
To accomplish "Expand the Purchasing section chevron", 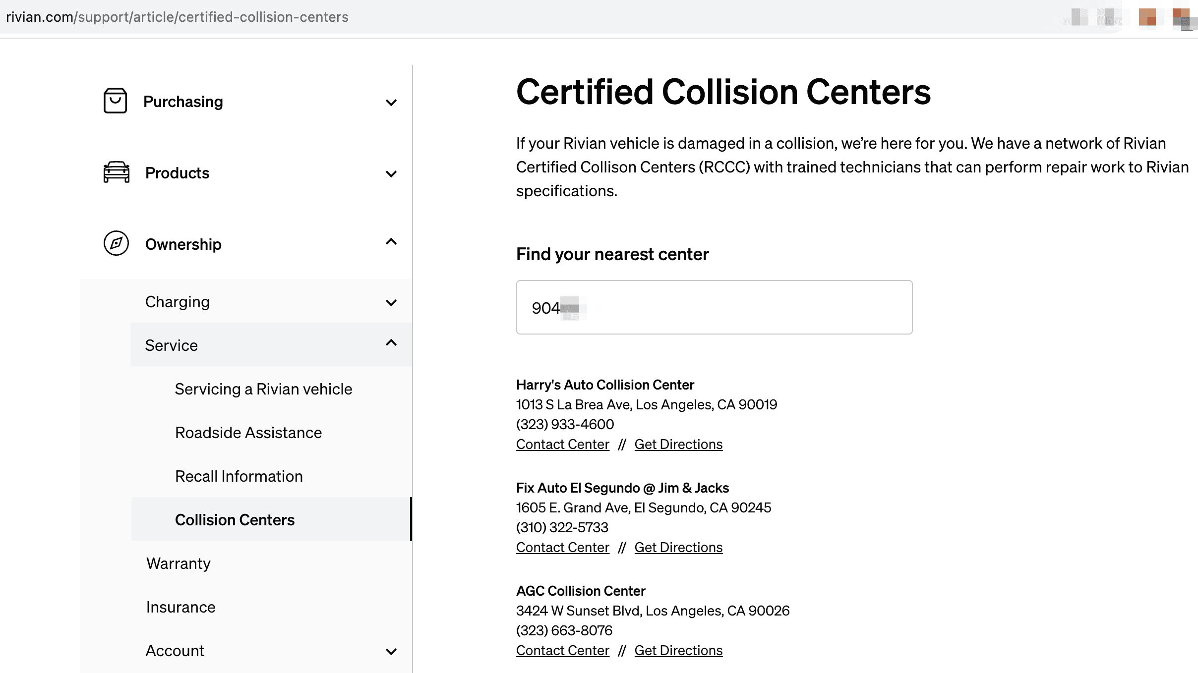I will click(391, 103).
